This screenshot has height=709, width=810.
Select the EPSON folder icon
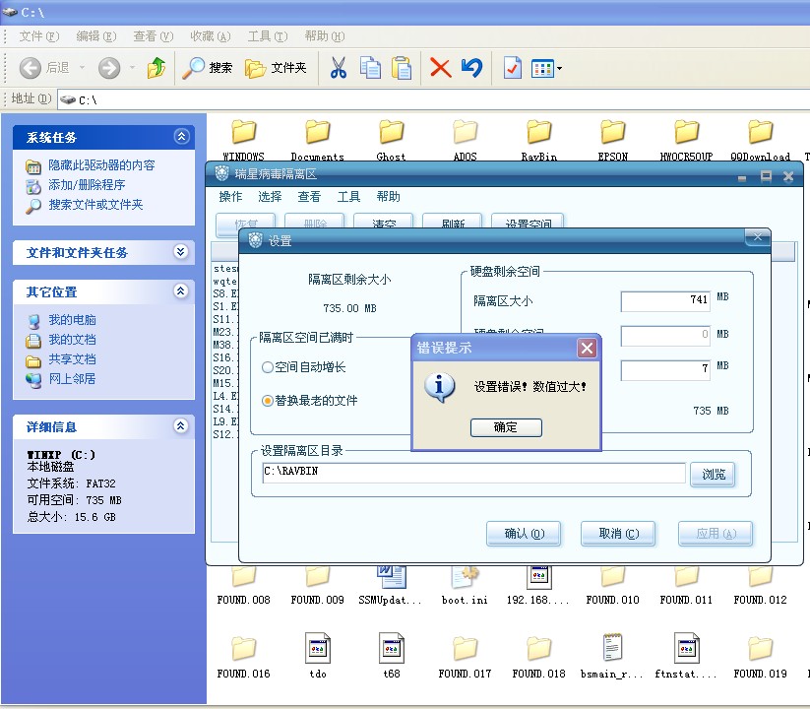click(612, 132)
